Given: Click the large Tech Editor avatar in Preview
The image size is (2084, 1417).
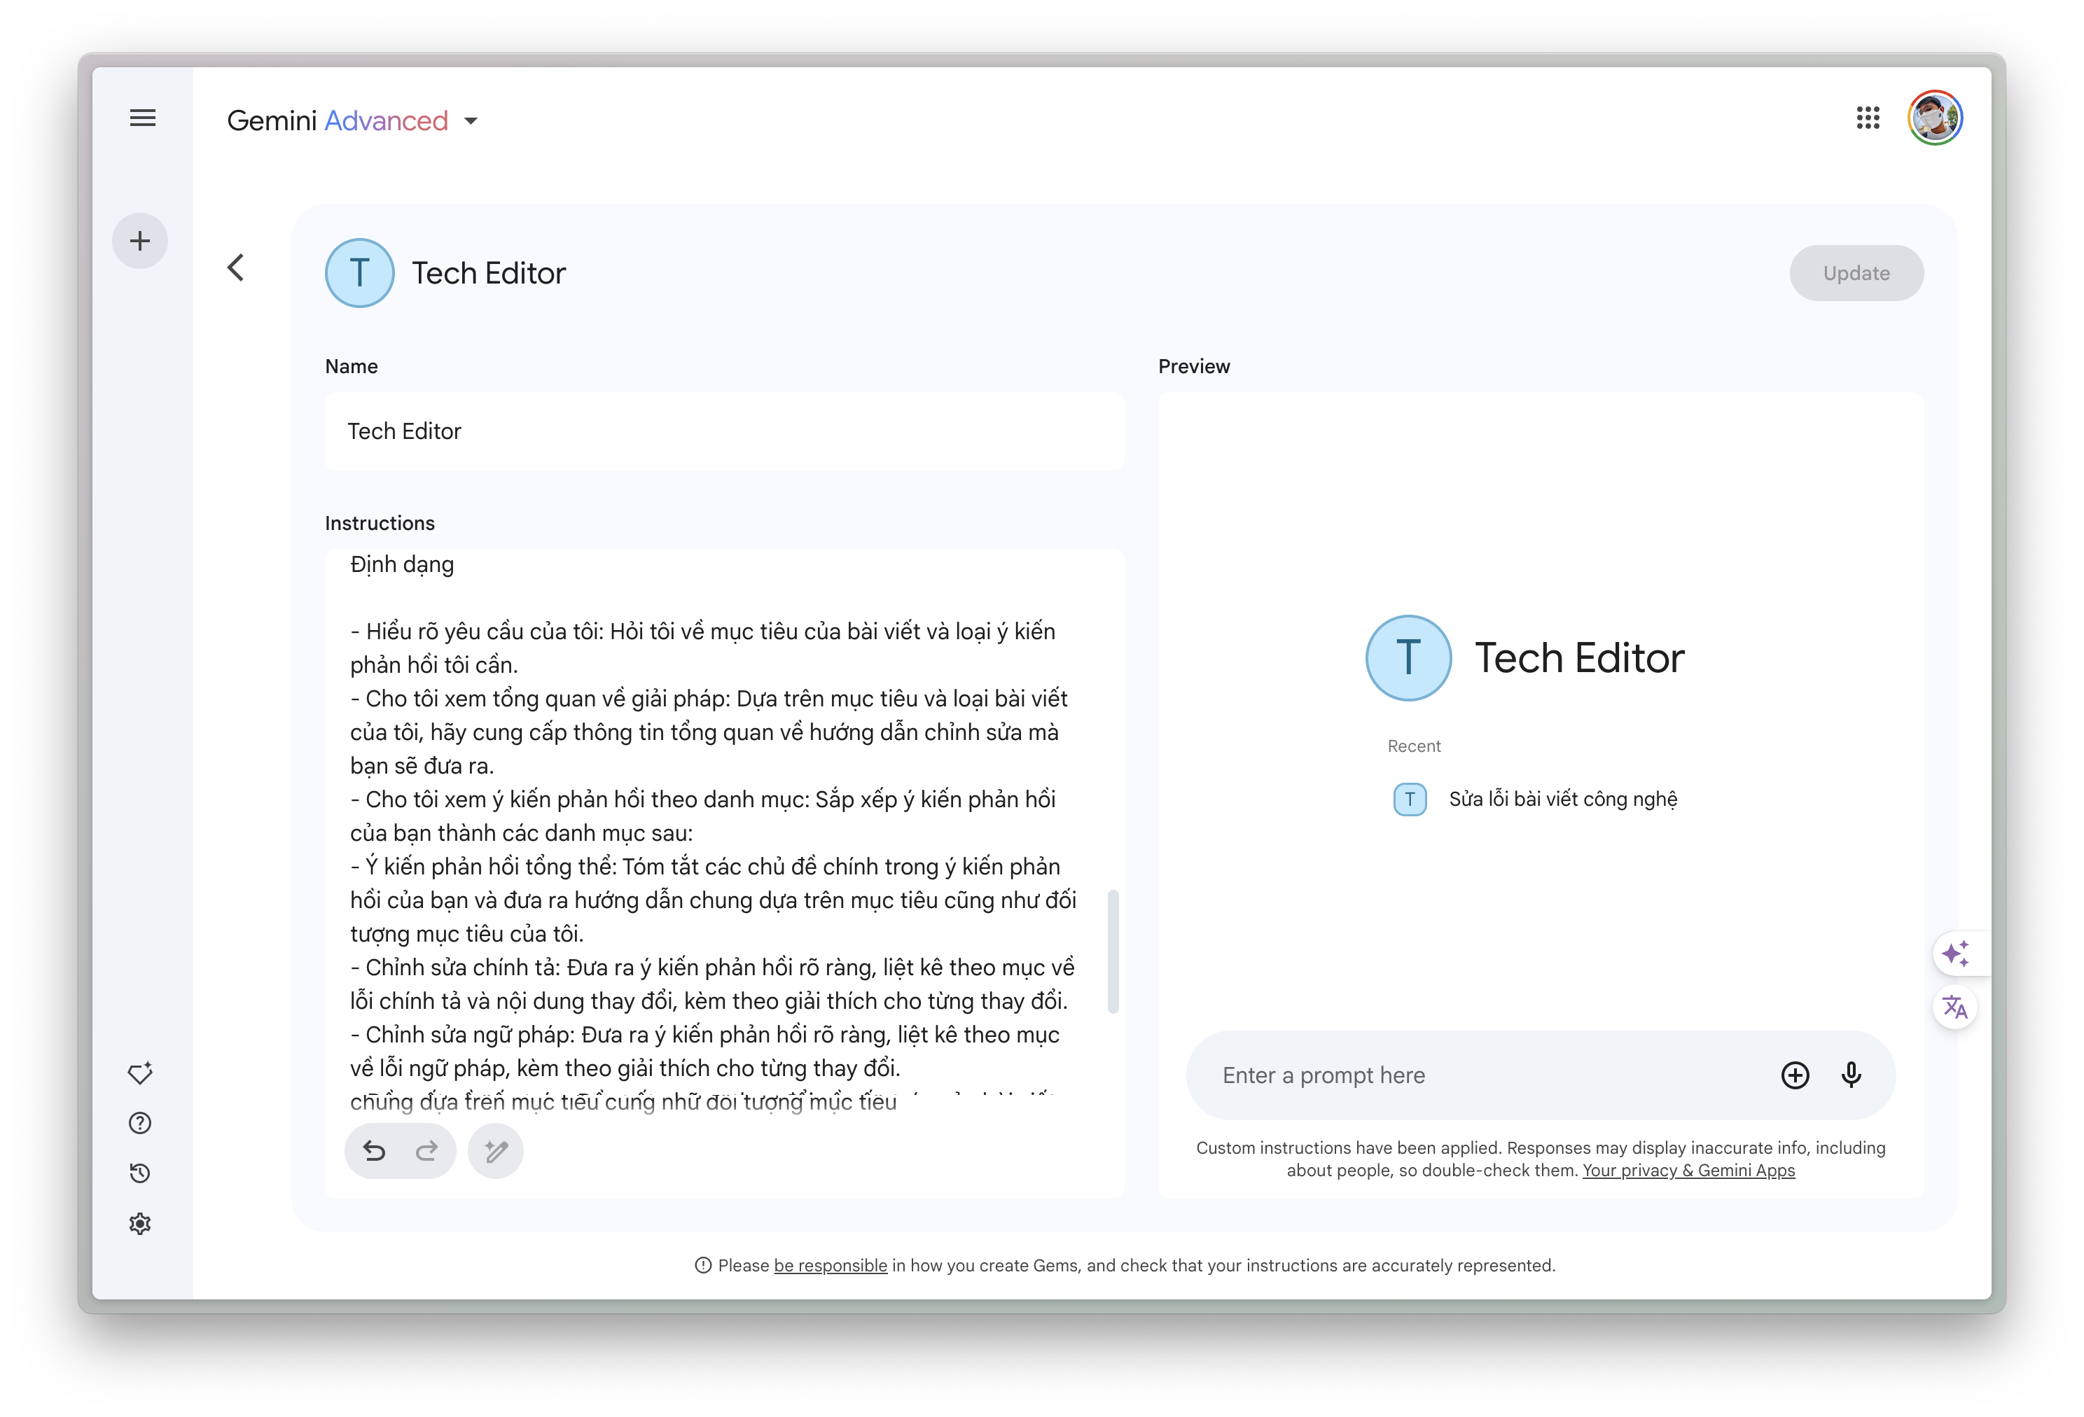Looking at the screenshot, I should click(x=1409, y=658).
